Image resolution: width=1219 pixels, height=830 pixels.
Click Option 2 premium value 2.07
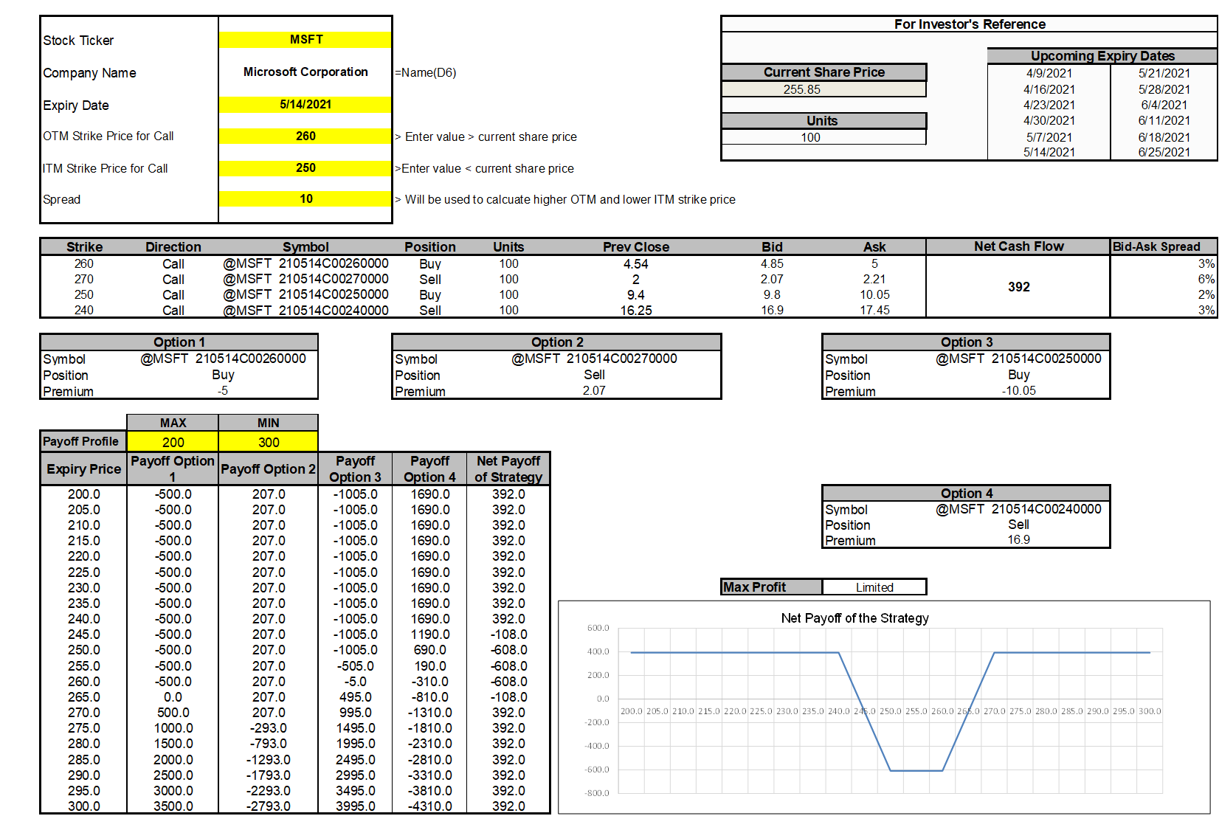coord(594,390)
